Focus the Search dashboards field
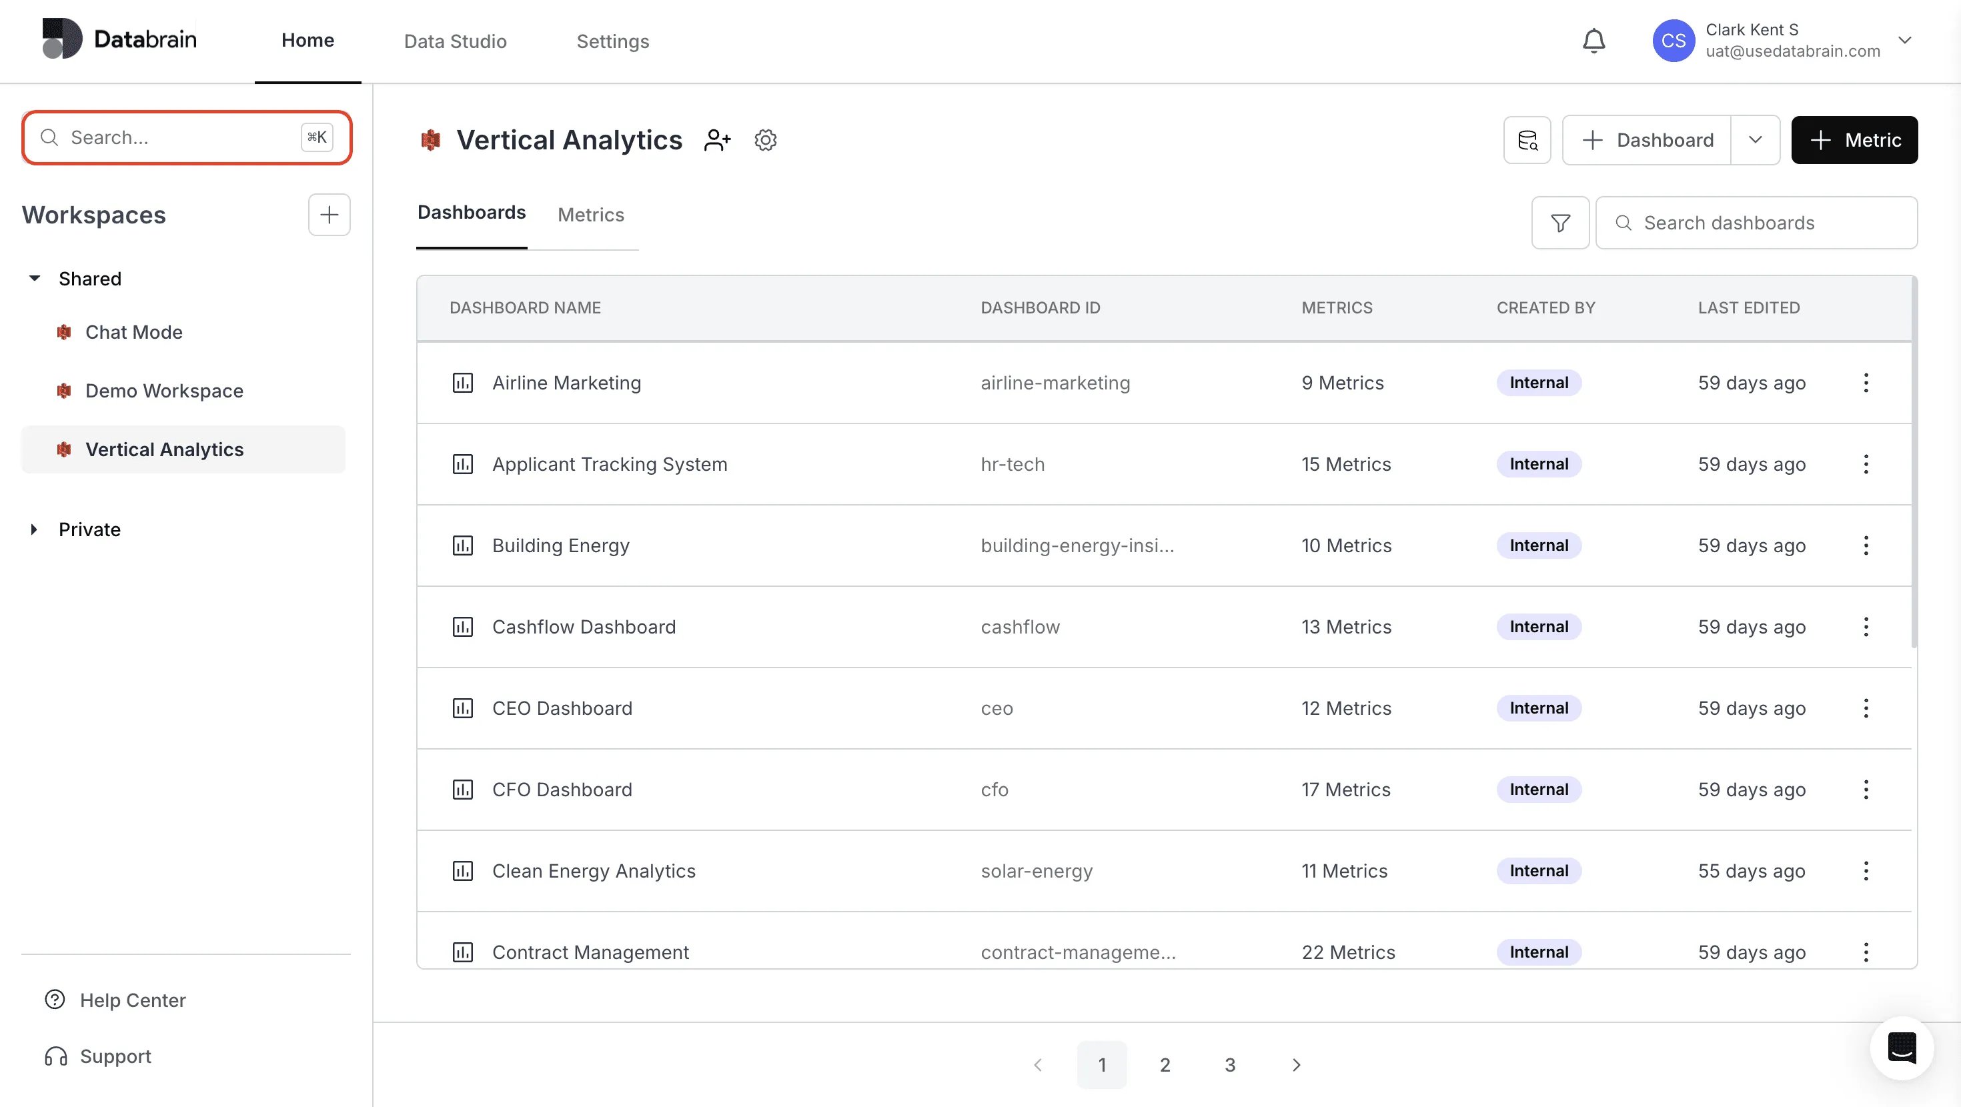The width and height of the screenshot is (1961, 1107). tap(1756, 223)
